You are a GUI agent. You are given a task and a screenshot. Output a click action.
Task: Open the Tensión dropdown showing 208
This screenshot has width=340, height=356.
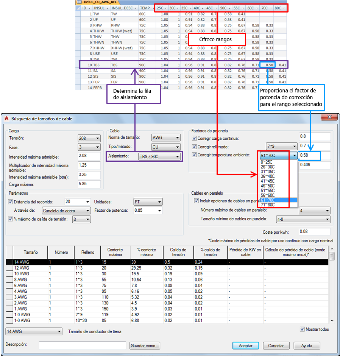tap(89, 138)
